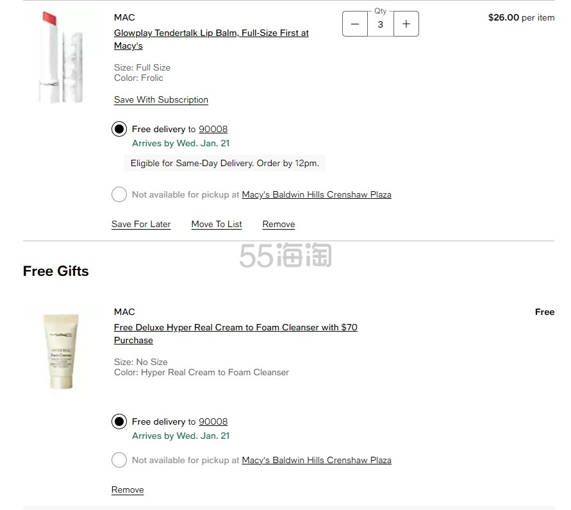Click Save With Subscription link
This screenshot has height=510, width=571.
161,100
